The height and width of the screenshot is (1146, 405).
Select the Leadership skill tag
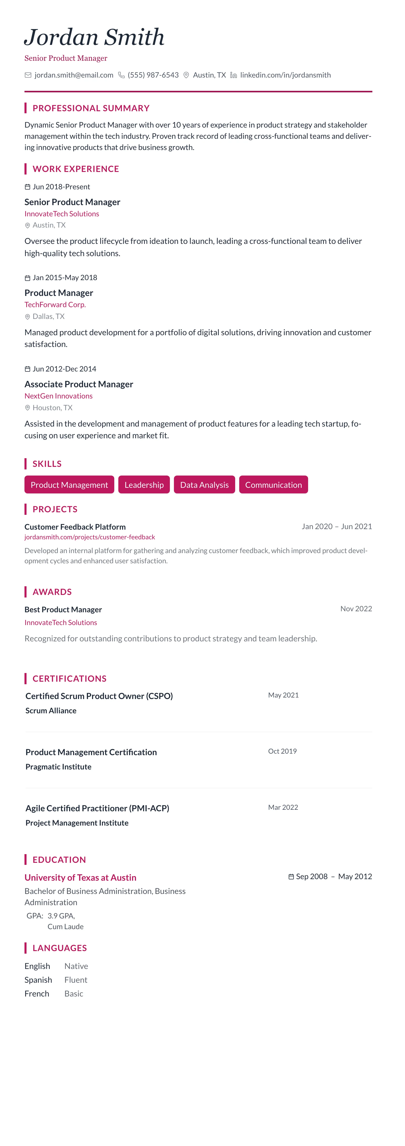tap(144, 485)
